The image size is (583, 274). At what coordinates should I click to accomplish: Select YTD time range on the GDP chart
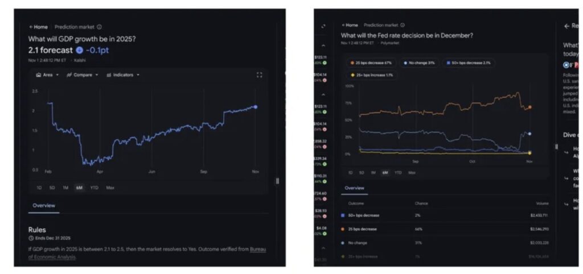click(94, 187)
